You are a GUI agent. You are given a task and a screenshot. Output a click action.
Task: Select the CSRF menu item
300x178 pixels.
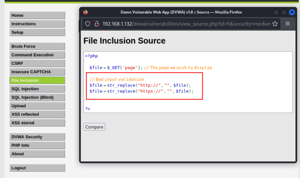(37, 63)
